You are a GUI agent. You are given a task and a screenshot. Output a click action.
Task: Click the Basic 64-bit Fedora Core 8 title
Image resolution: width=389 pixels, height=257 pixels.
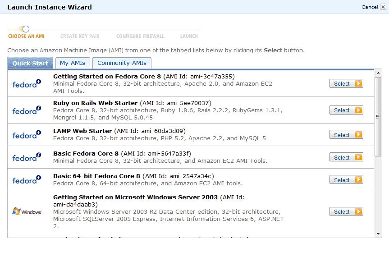coord(97,176)
